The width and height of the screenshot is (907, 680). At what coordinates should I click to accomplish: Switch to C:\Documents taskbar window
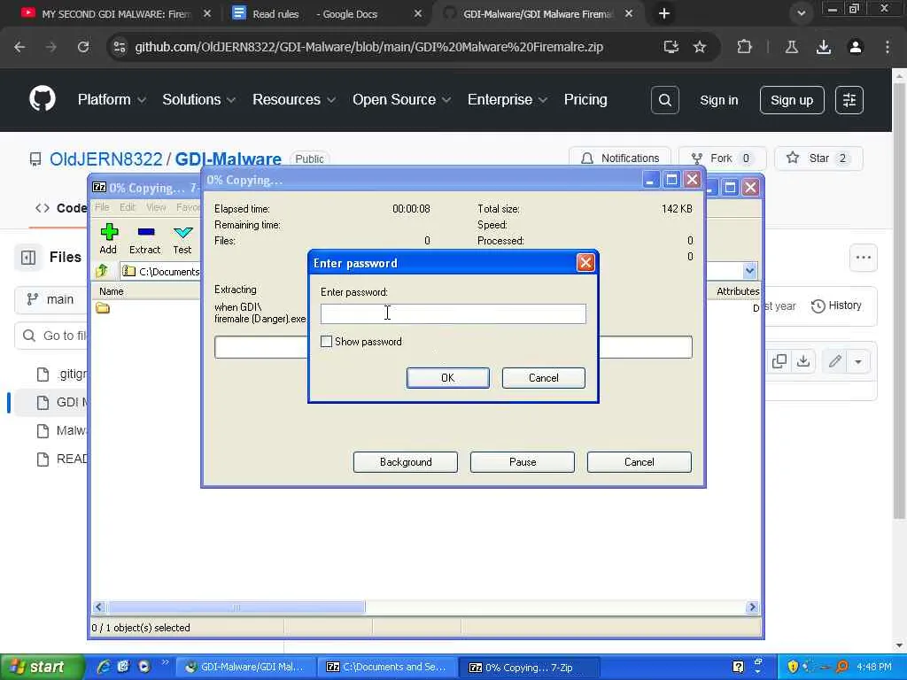(387, 668)
